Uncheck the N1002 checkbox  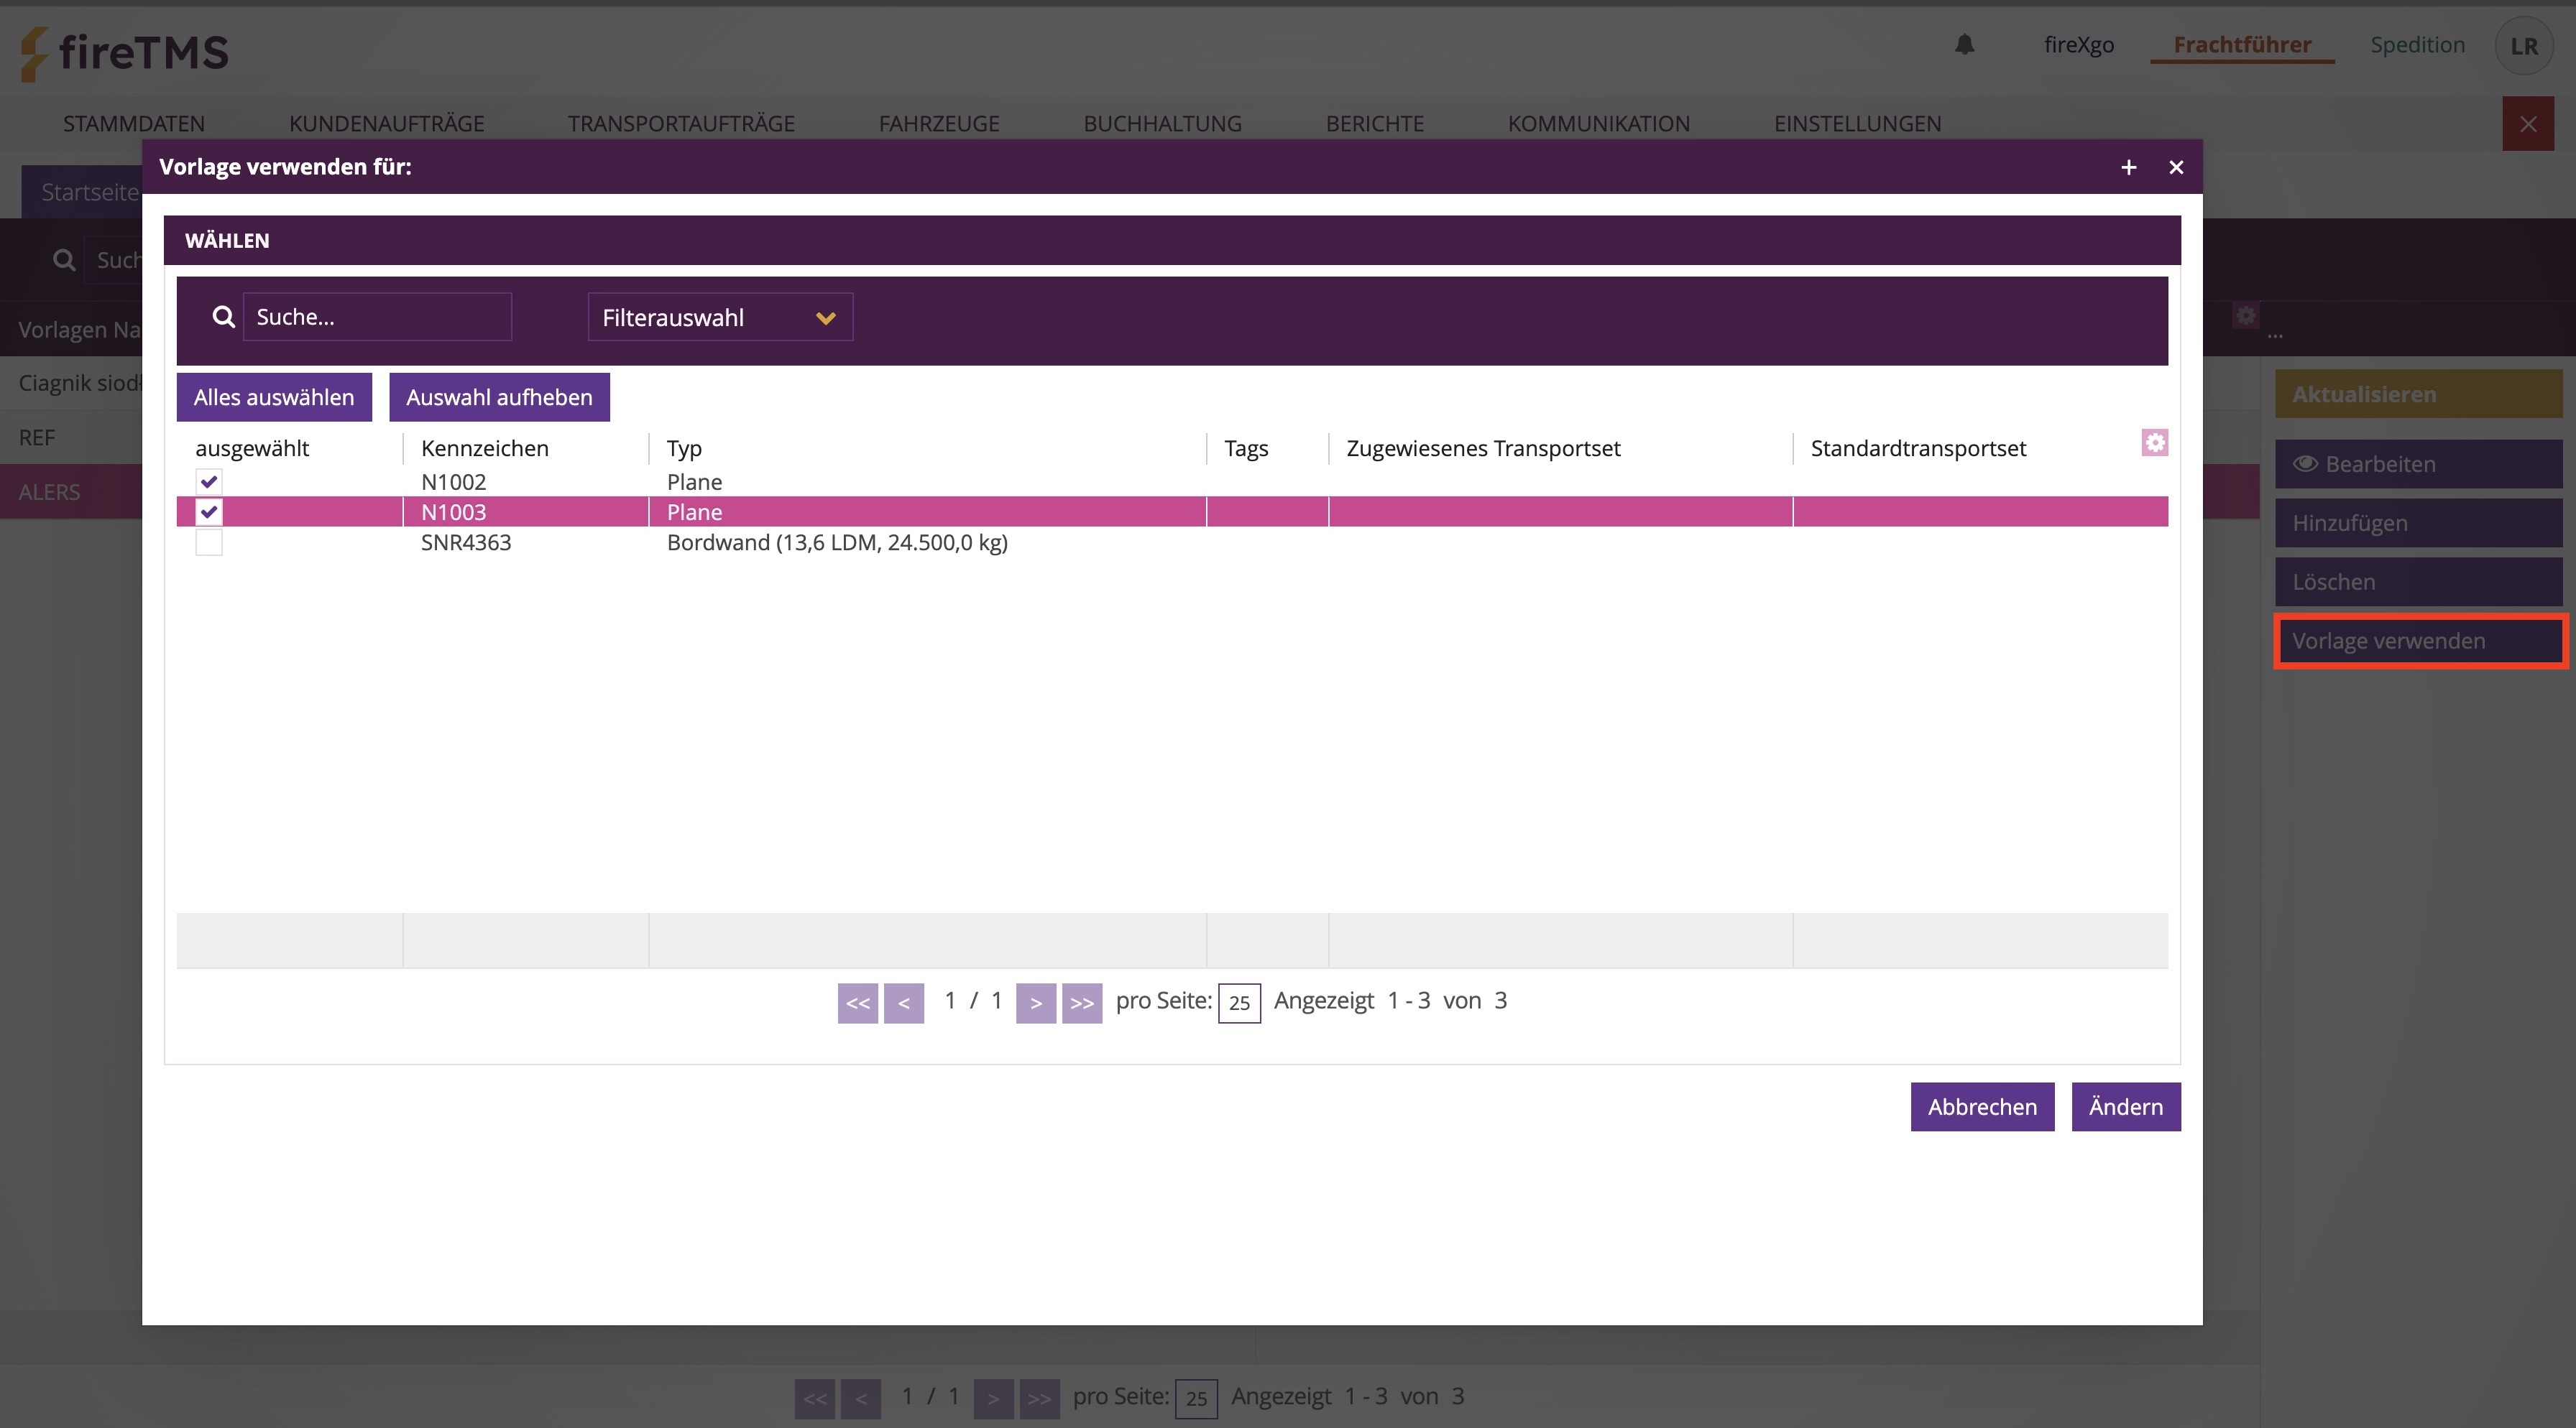click(209, 482)
